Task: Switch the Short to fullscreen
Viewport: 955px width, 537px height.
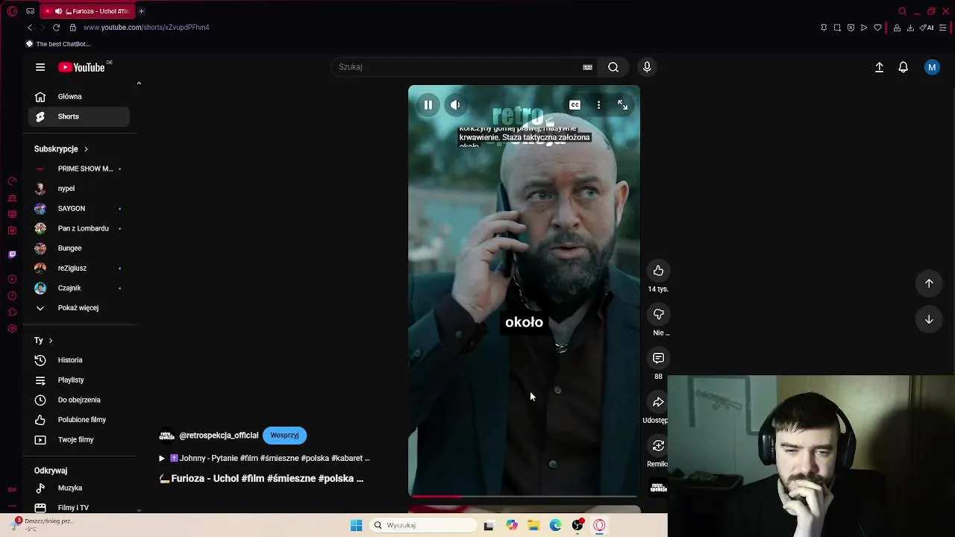Action: coord(622,105)
